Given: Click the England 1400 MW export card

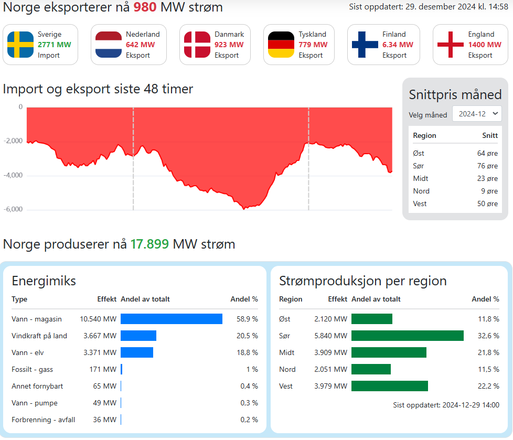Looking at the screenshot, I should (471, 45).
